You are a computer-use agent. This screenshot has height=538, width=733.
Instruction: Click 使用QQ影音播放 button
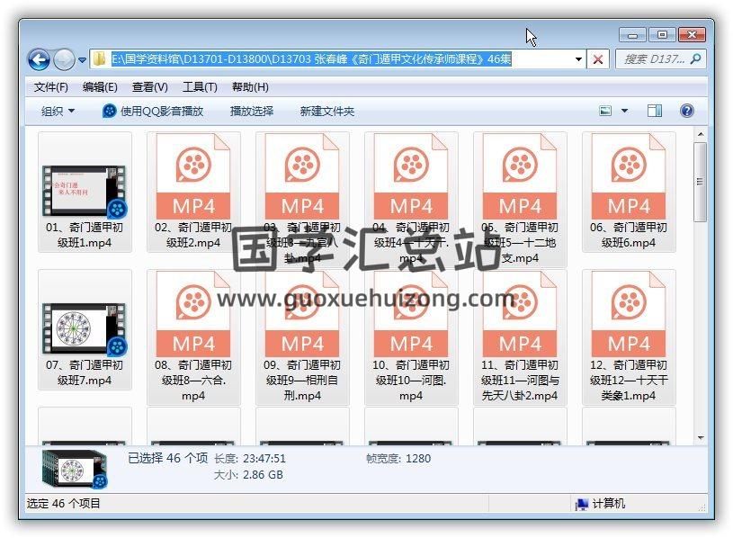pos(154,111)
